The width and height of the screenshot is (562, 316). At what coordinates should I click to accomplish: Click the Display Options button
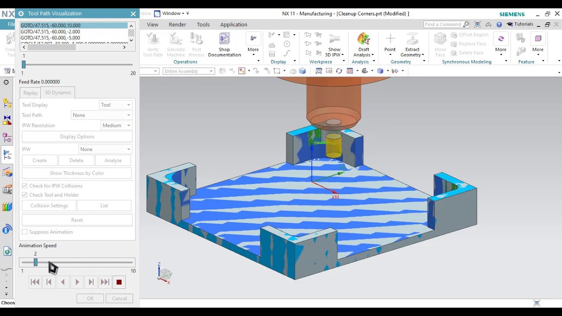[x=77, y=136]
